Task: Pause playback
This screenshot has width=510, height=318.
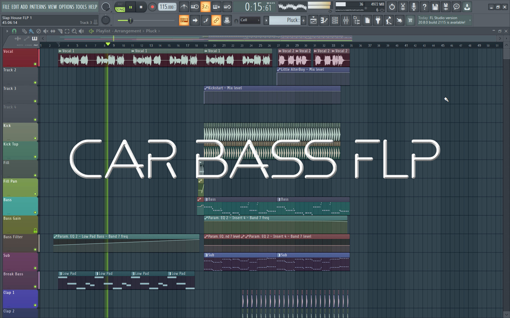Action: [130, 7]
